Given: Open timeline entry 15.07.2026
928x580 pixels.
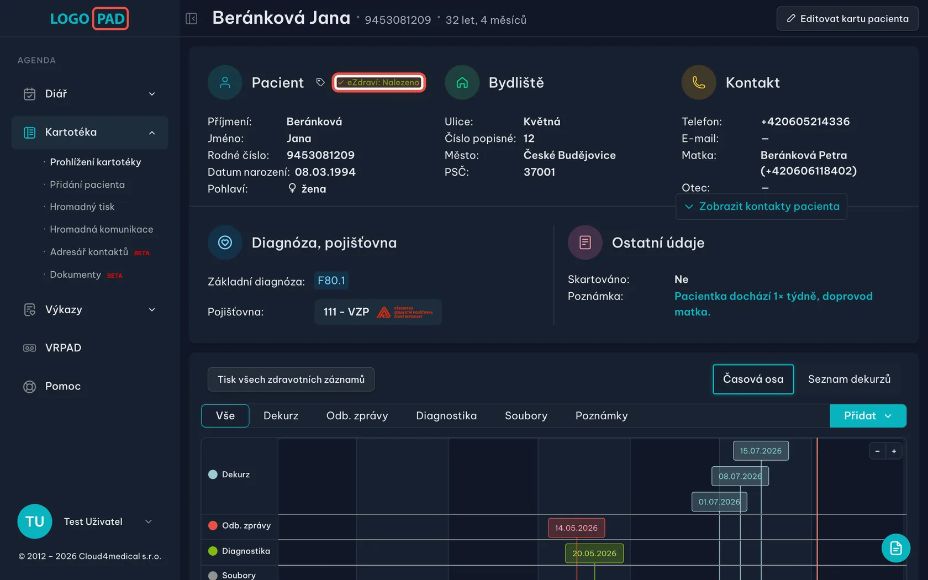Looking at the screenshot, I should 761,451.
